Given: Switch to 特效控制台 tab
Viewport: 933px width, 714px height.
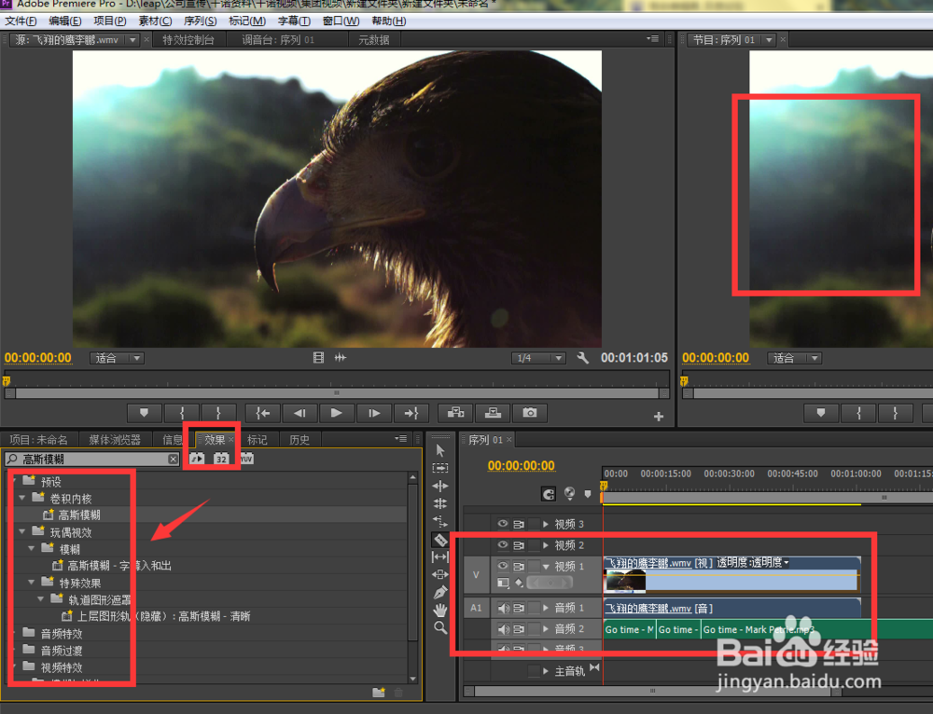Looking at the screenshot, I should (x=188, y=40).
